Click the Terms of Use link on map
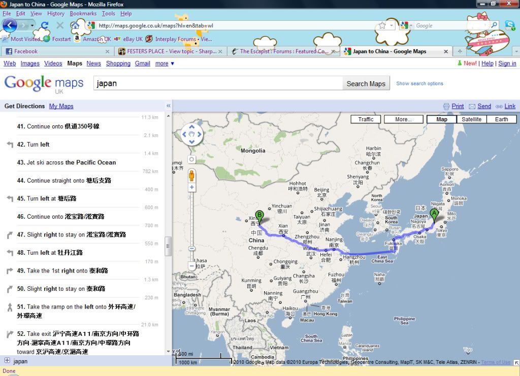This screenshot has width=520, height=376. [x=496, y=362]
